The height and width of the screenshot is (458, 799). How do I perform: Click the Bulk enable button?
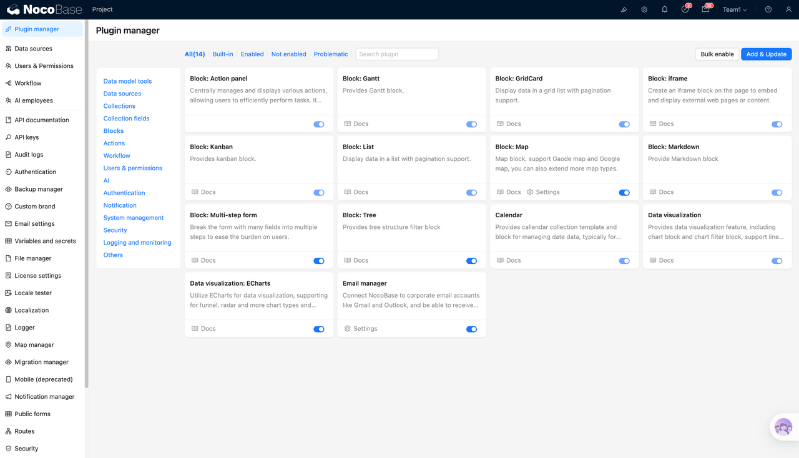tap(717, 54)
